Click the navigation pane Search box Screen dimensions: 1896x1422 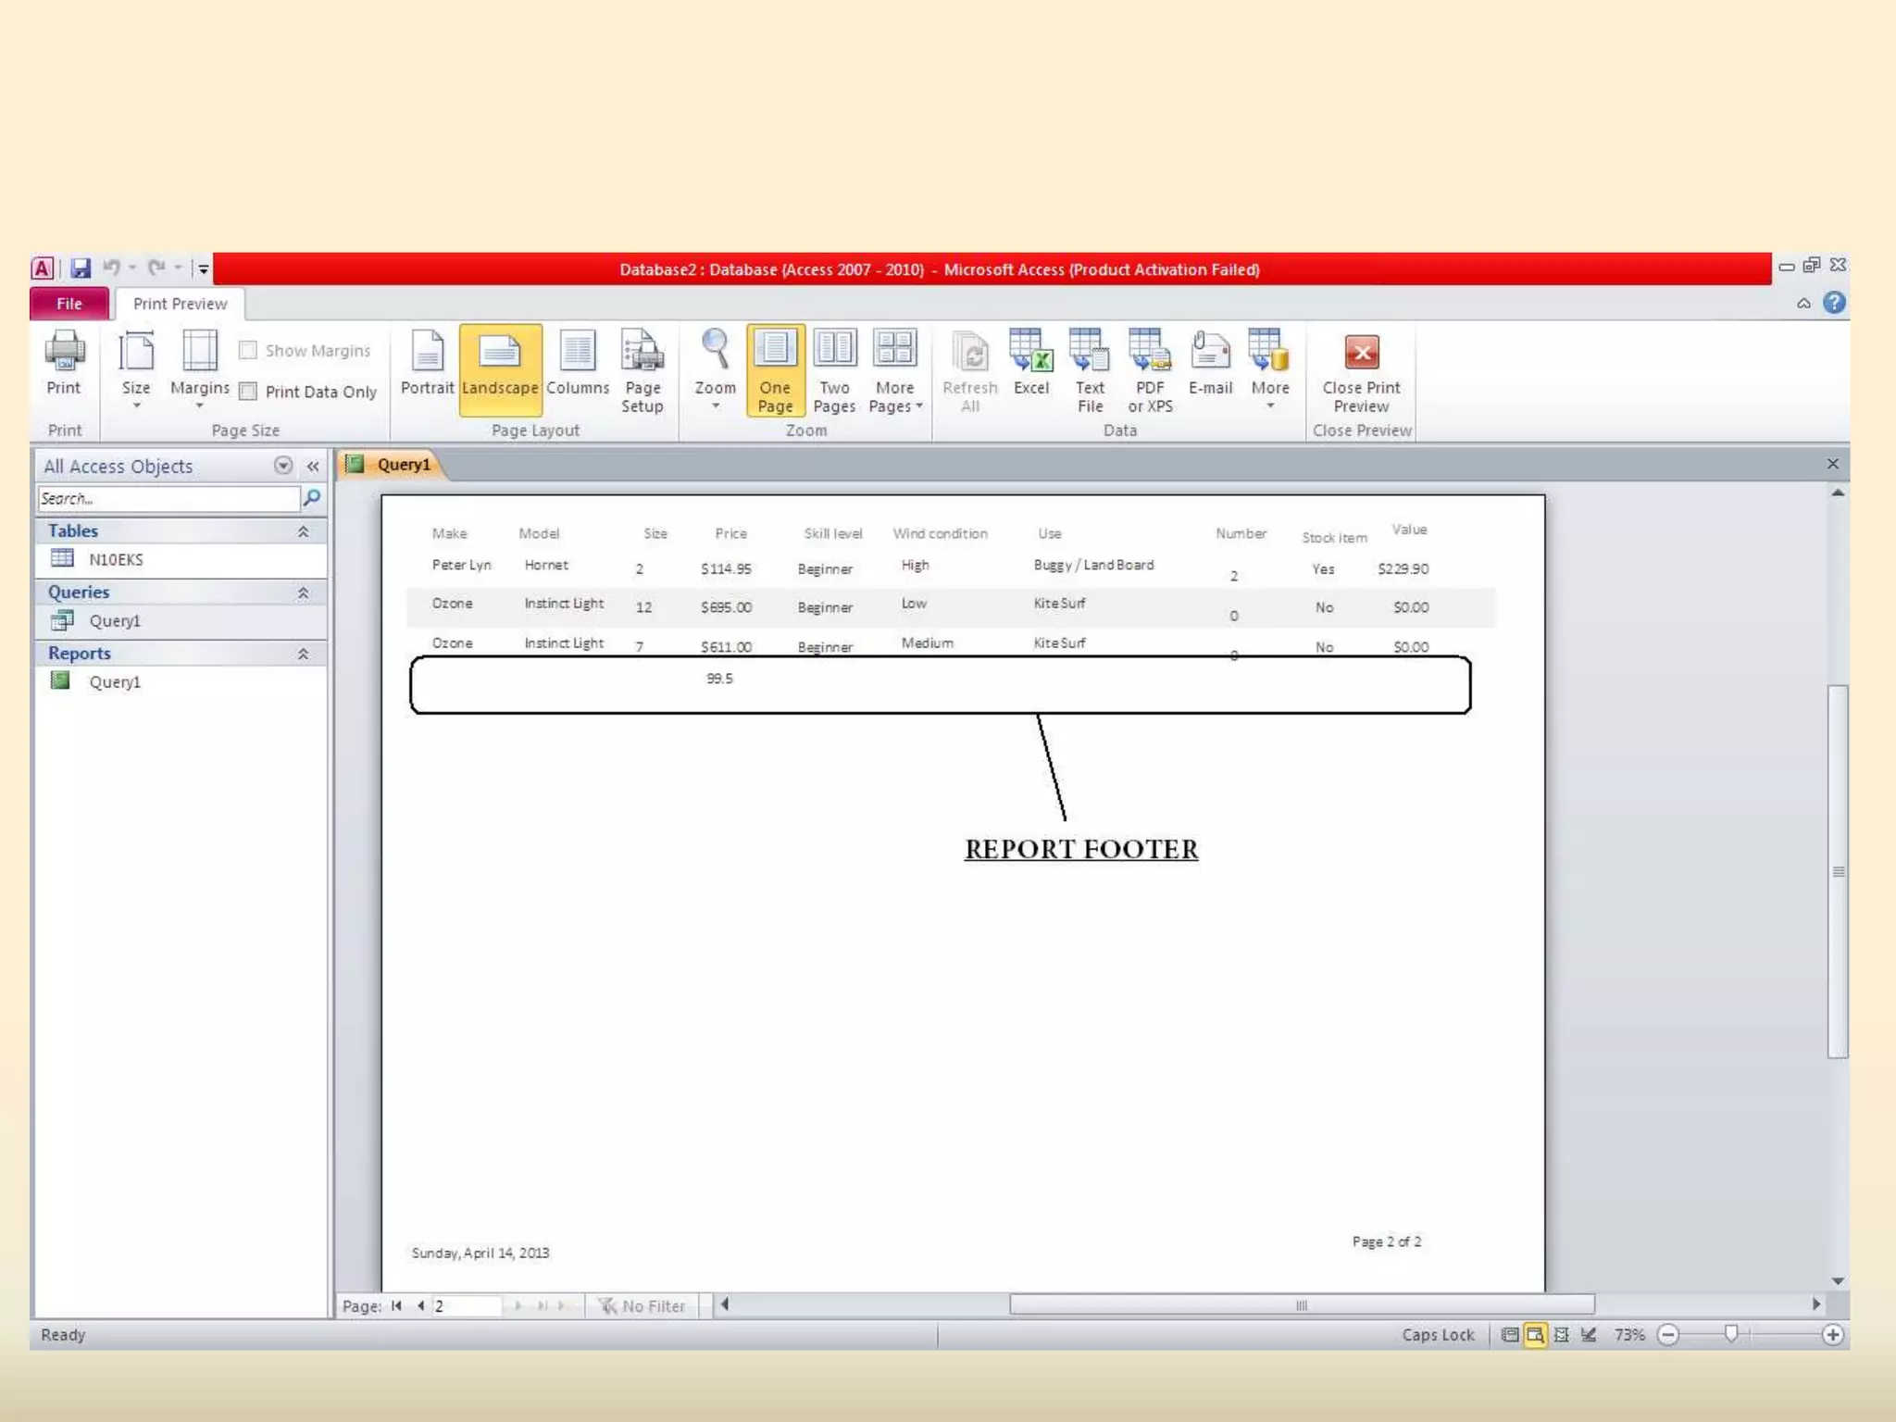coord(168,498)
